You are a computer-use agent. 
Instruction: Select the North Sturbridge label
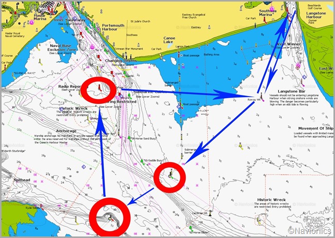(x=13, y=151)
